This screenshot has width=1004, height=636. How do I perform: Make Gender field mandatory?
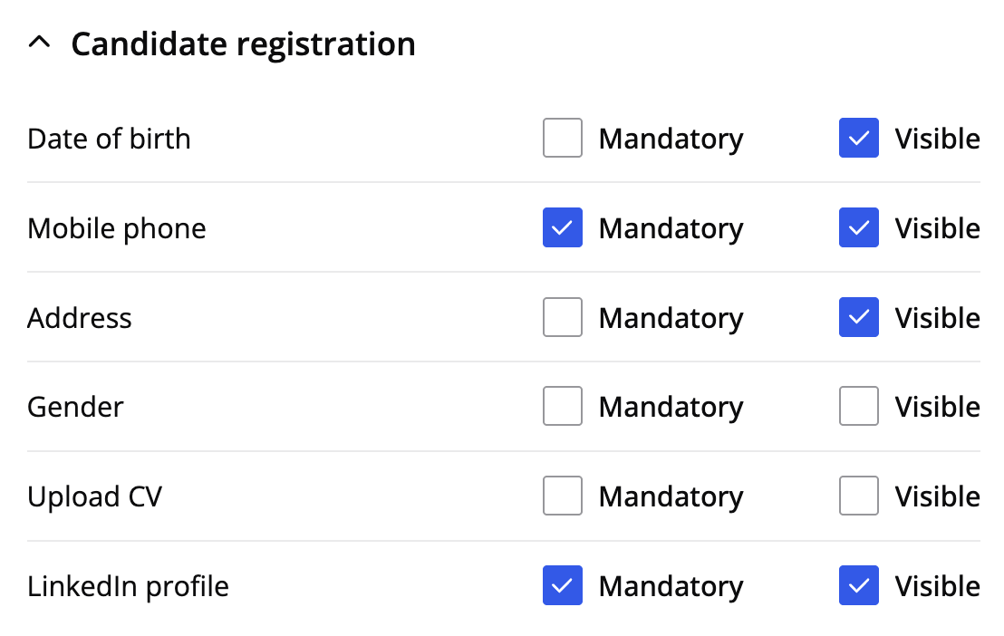pyautogui.click(x=563, y=407)
